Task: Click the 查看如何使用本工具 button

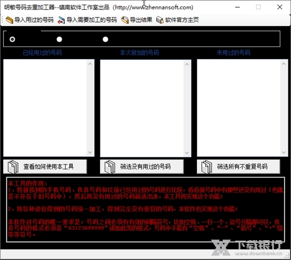Action: pyautogui.click(x=45, y=167)
